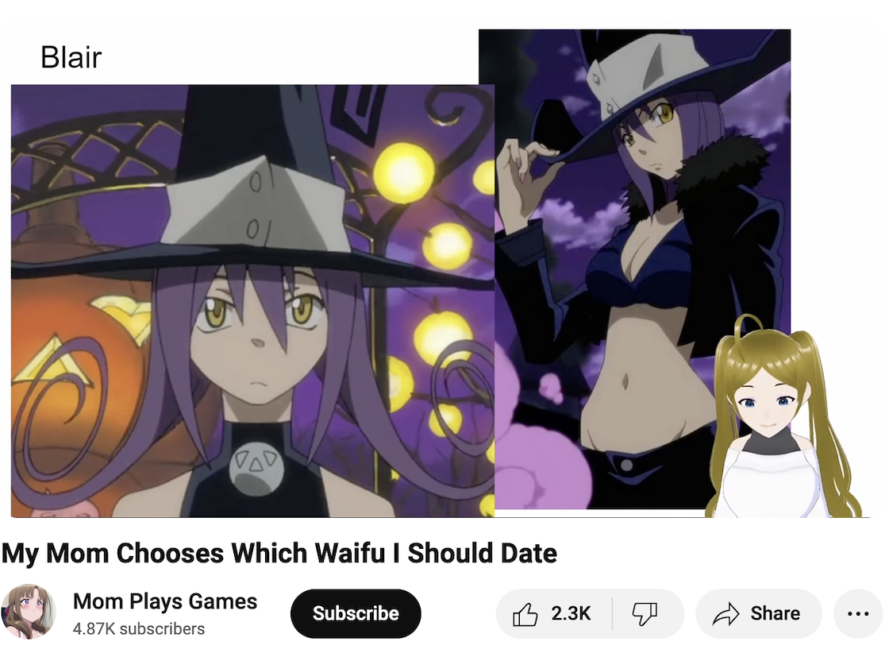Open the Mom Plays Games channel avatar

(29, 612)
